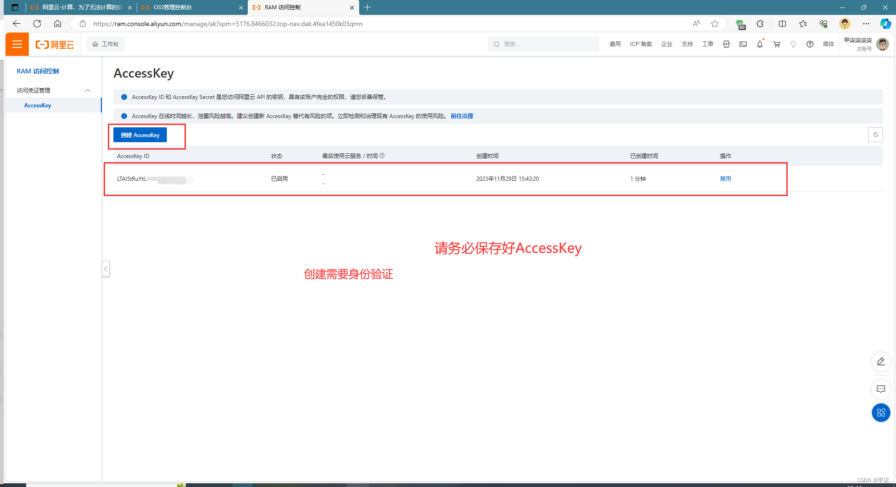This screenshot has height=487, width=896.
Task: Click the 已创建时间 column header
Action: pyautogui.click(x=644, y=156)
